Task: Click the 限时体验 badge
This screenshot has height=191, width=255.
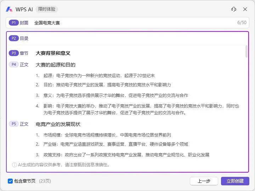Action: point(46,9)
